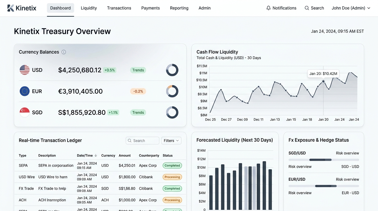The image size is (378, 211).
Task: Open the Payments tab
Action: [x=151, y=8]
